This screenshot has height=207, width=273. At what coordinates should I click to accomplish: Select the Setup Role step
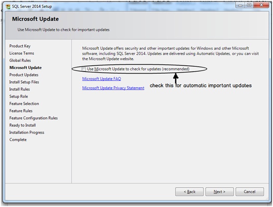[18, 97]
